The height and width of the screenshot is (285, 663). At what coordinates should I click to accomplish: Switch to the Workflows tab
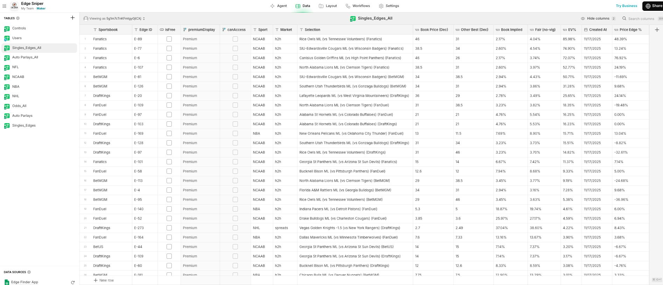[x=358, y=6]
